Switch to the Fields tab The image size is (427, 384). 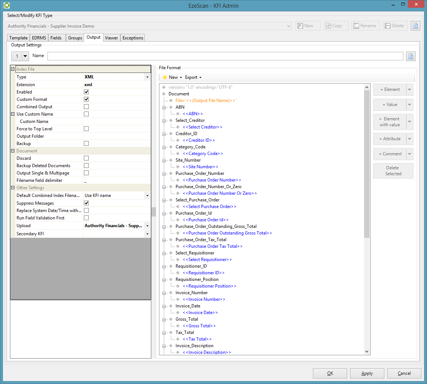(56, 38)
